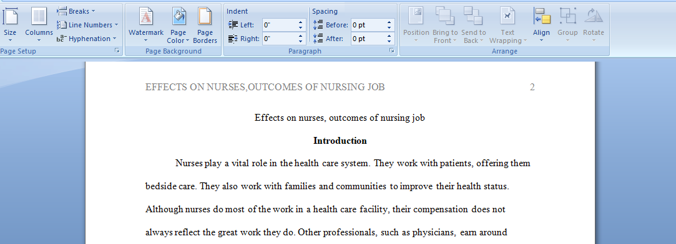Open the Breaks dropdown
This screenshot has height=244, width=676.
coord(76,11)
